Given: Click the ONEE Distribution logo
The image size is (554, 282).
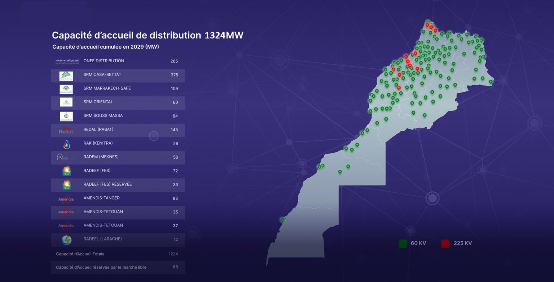Looking at the screenshot, I should pyautogui.click(x=66, y=61).
